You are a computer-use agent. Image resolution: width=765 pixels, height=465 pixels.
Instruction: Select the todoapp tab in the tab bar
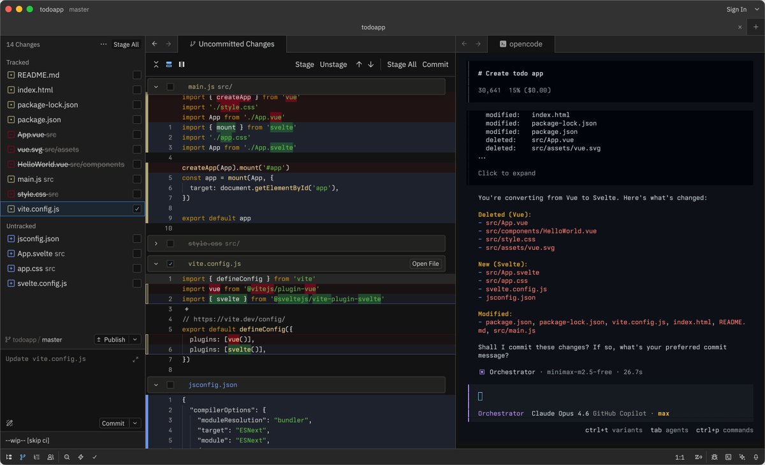[x=373, y=27]
